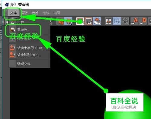Open the 文件 (File) menu
Viewport: 151px width, 119px height.
[x=13, y=13]
